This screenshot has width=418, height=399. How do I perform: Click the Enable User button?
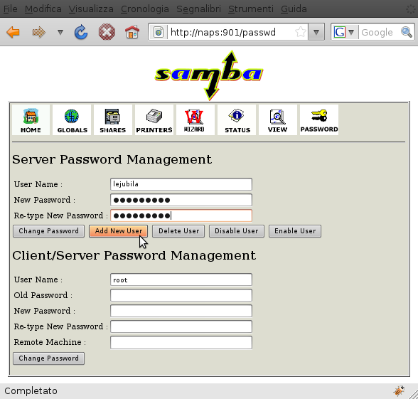point(295,231)
